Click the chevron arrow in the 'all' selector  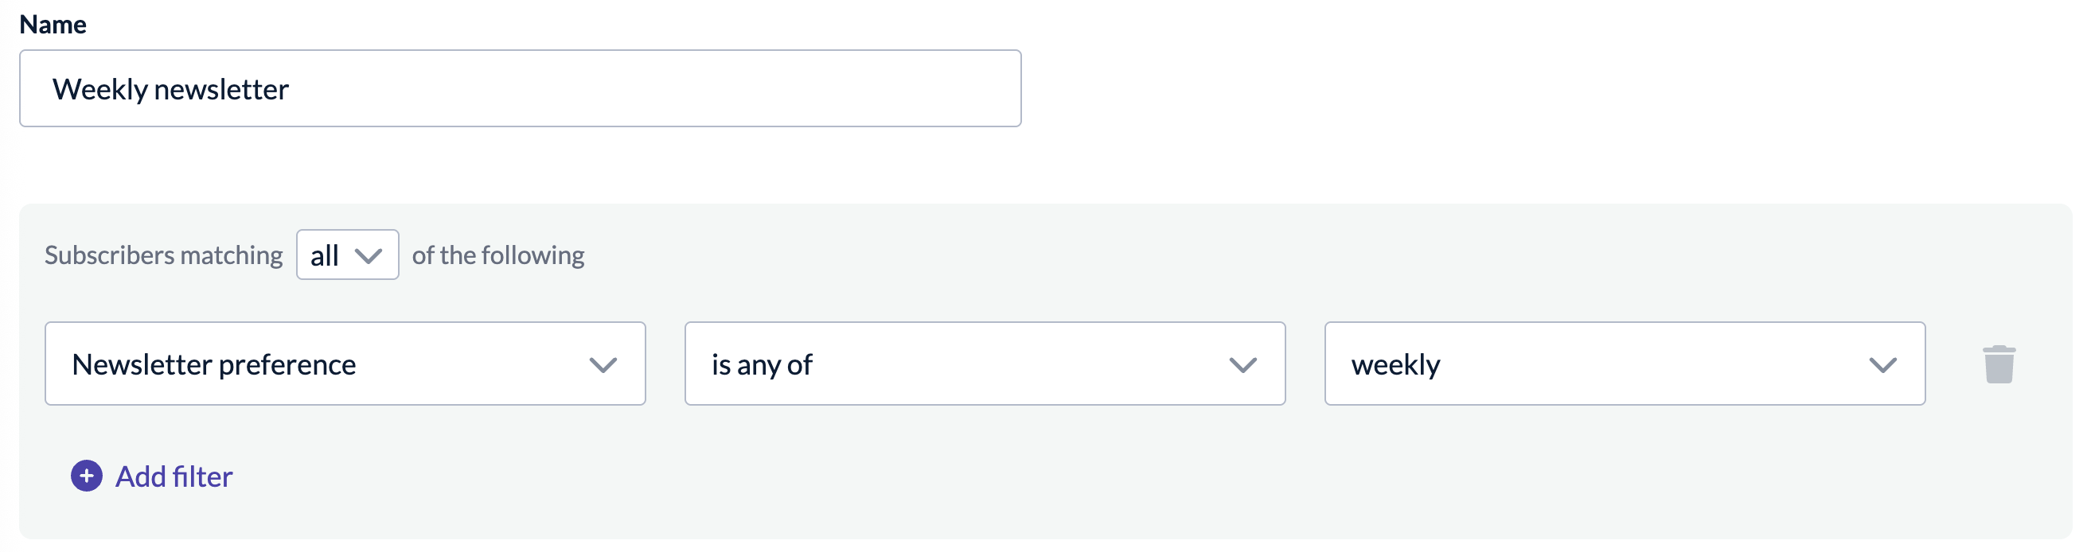click(x=369, y=256)
